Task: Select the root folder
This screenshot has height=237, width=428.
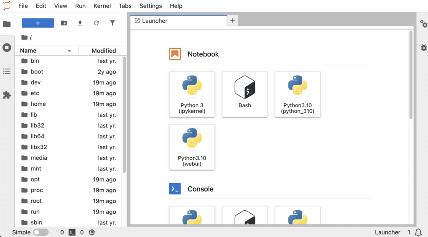Action: pos(68,201)
